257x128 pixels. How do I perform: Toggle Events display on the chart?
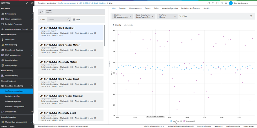pyautogui.click(x=117, y=25)
